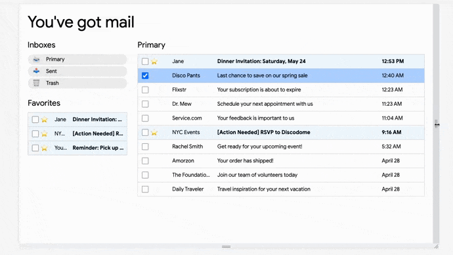The image size is (453, 255).
Task: Select sender Rachel Smith in Primary list
Action: pyautogui.click(x=187, y=147)
